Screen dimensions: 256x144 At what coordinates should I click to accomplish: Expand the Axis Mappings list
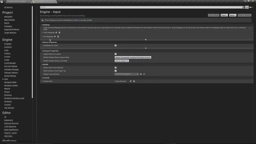[x=42, y=36]
